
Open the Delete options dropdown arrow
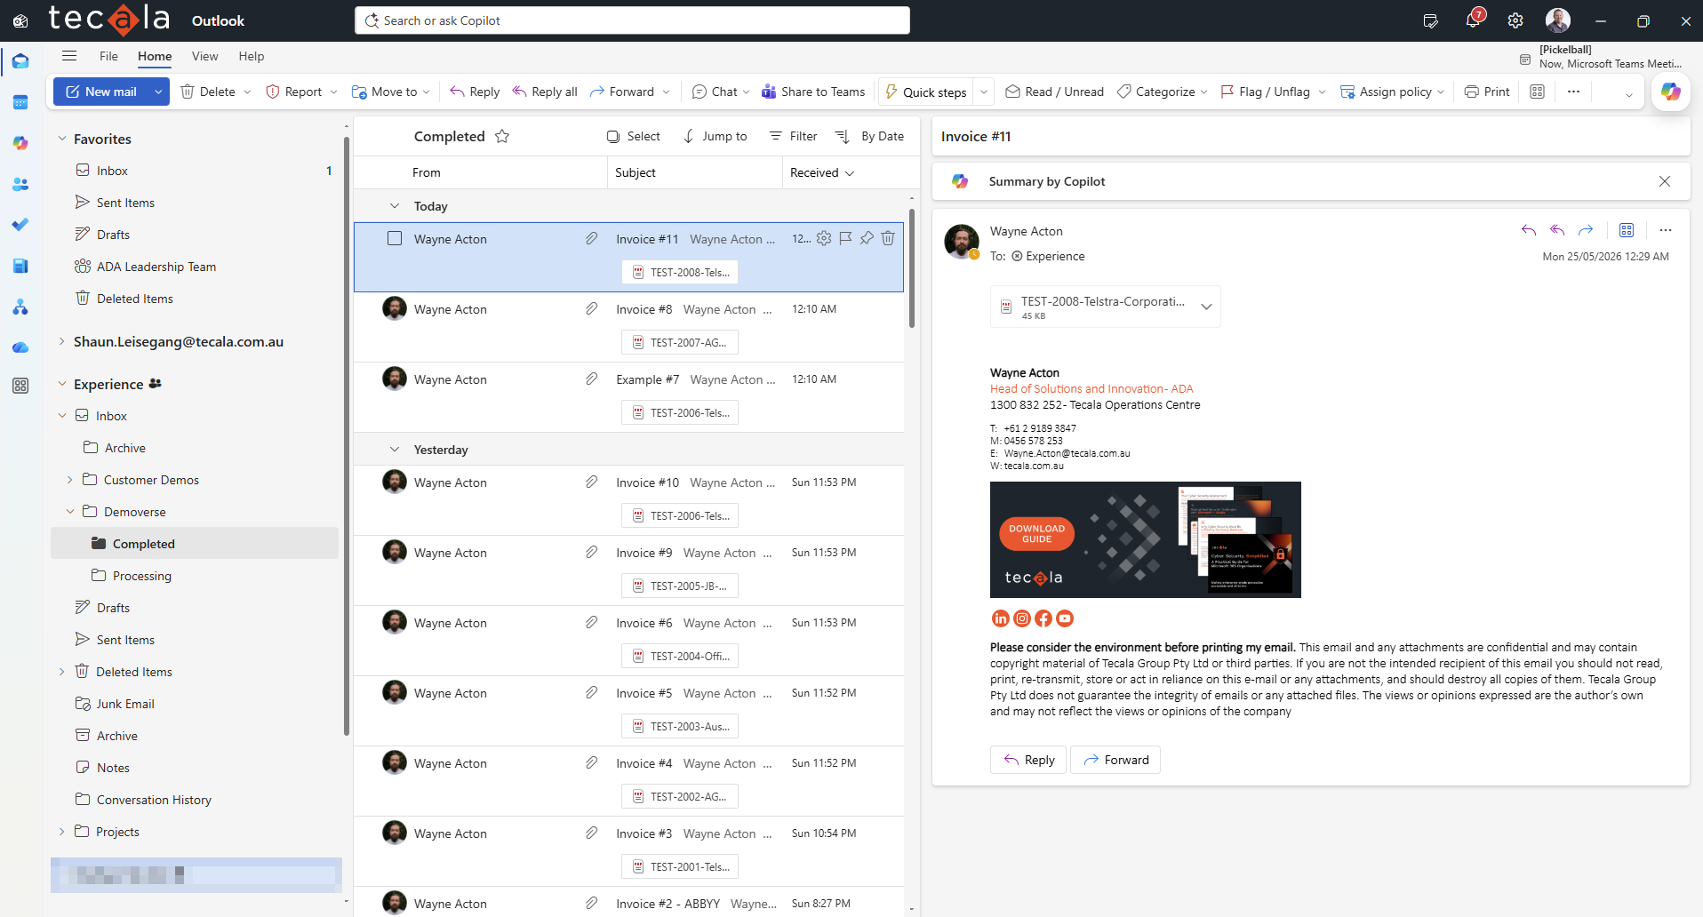tap(247, 92)
